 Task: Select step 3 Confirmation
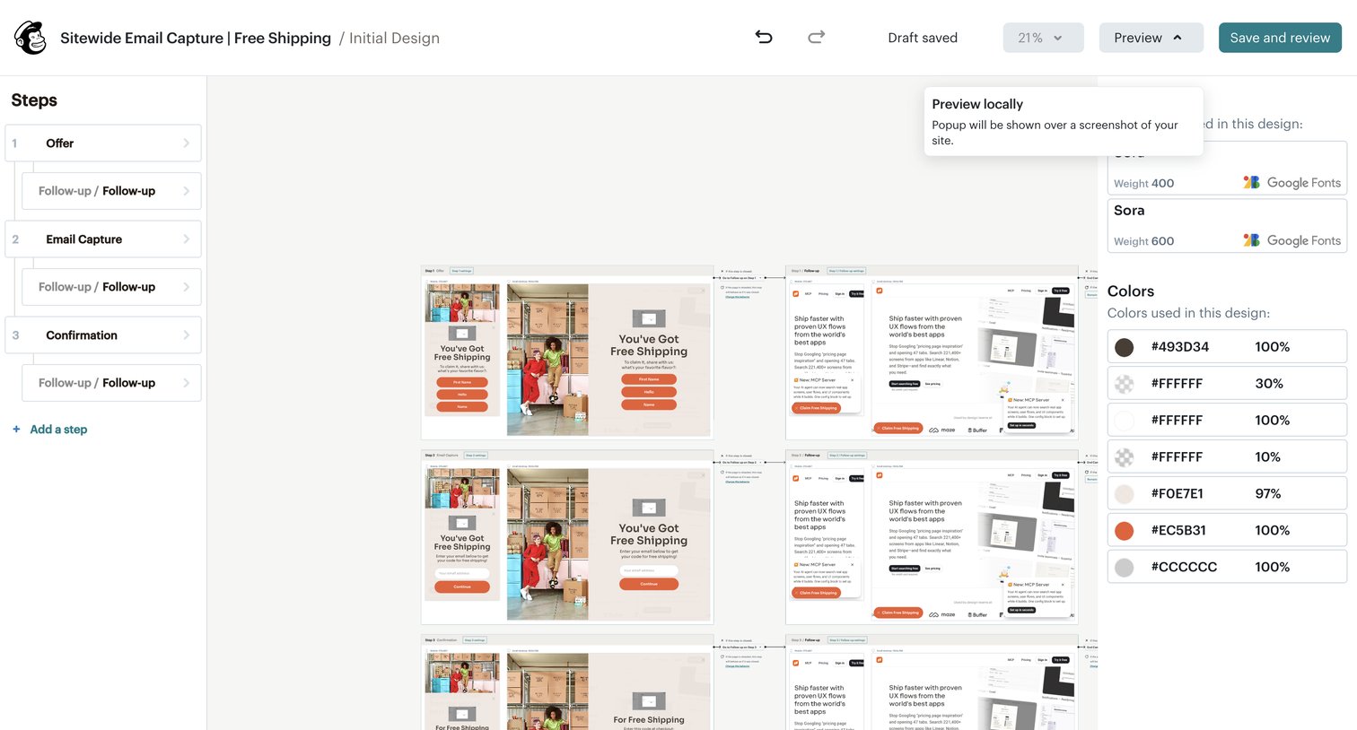[x=103, y=335]
